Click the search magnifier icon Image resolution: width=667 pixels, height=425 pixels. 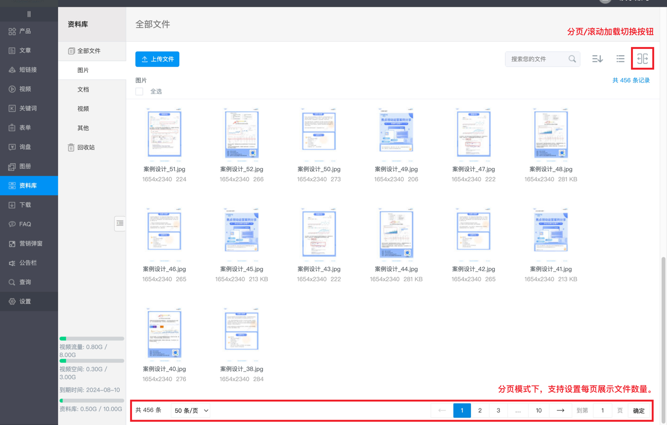tap(572, 59)
